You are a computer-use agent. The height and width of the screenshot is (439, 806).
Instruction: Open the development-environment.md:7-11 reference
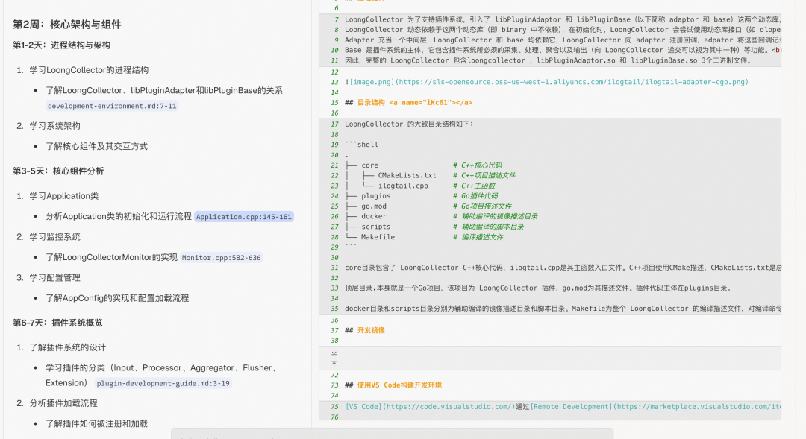tap(112, 106)
